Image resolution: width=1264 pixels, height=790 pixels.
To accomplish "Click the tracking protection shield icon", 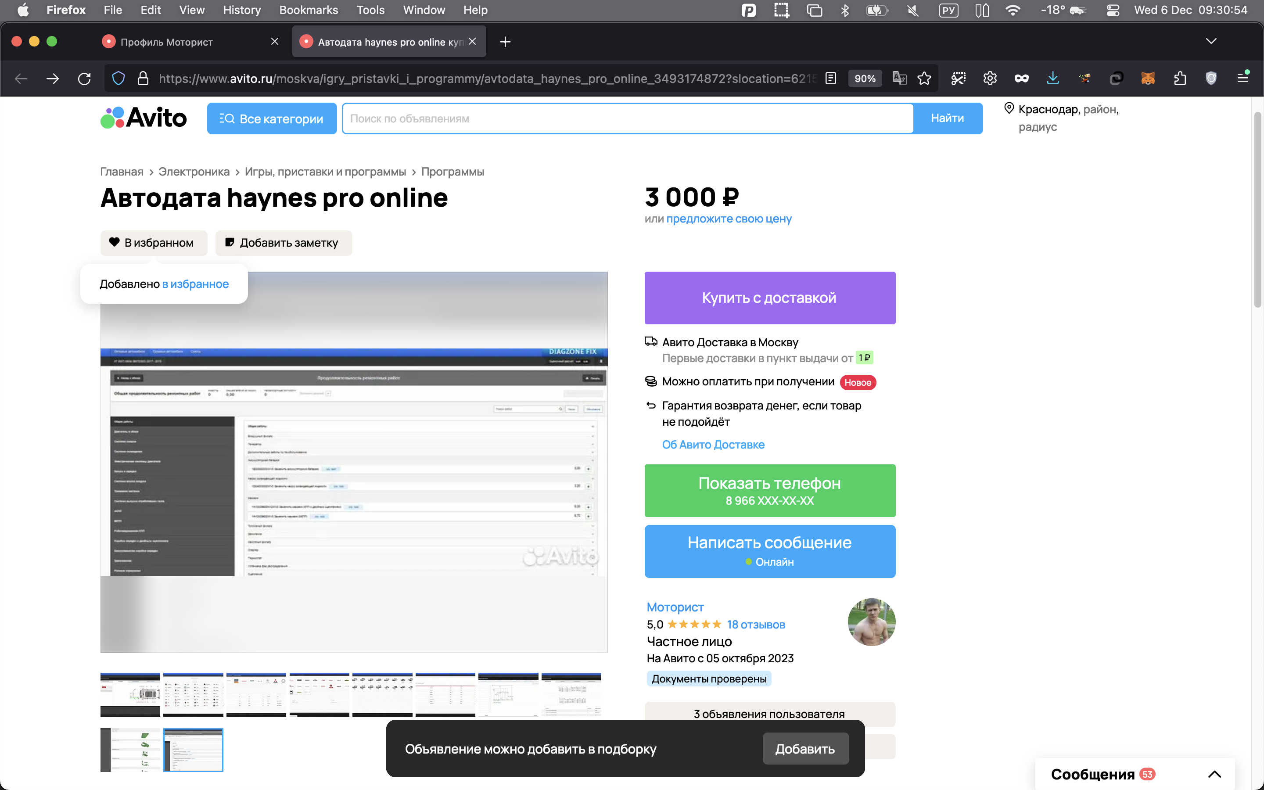I will pyautogui.click(x=118, y=79).
